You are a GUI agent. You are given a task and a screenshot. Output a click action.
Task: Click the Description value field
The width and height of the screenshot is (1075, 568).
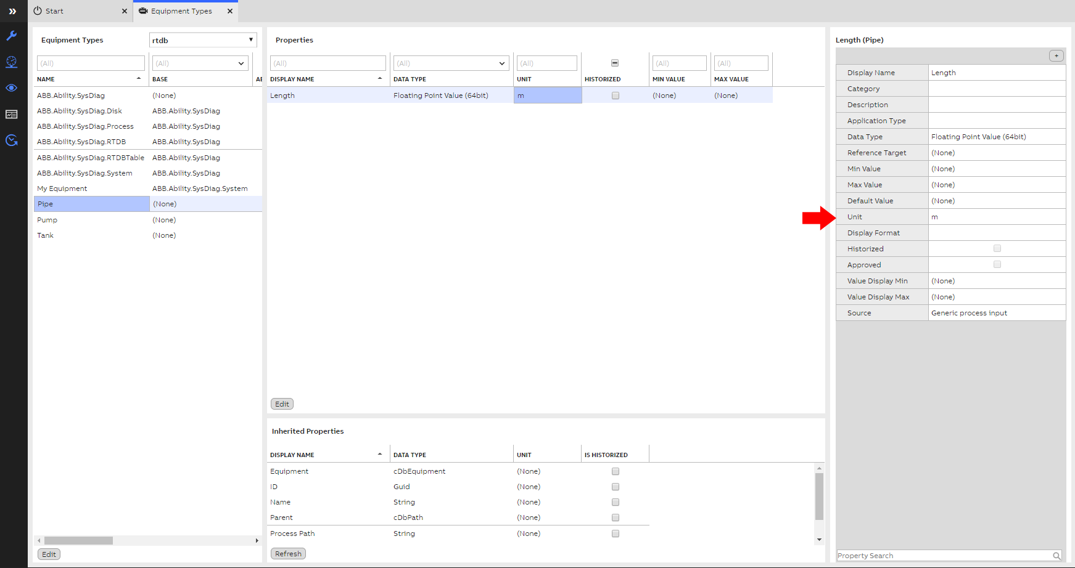(x=997, y=105)
